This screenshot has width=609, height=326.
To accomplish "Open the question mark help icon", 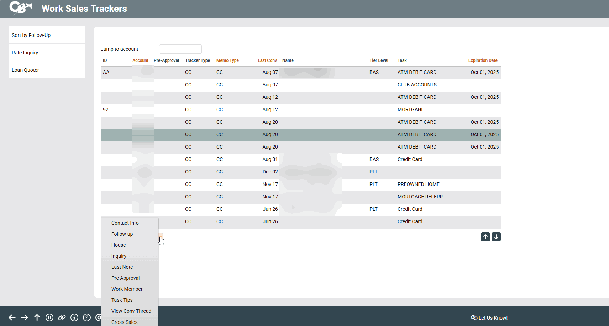I will click(87, 317).
